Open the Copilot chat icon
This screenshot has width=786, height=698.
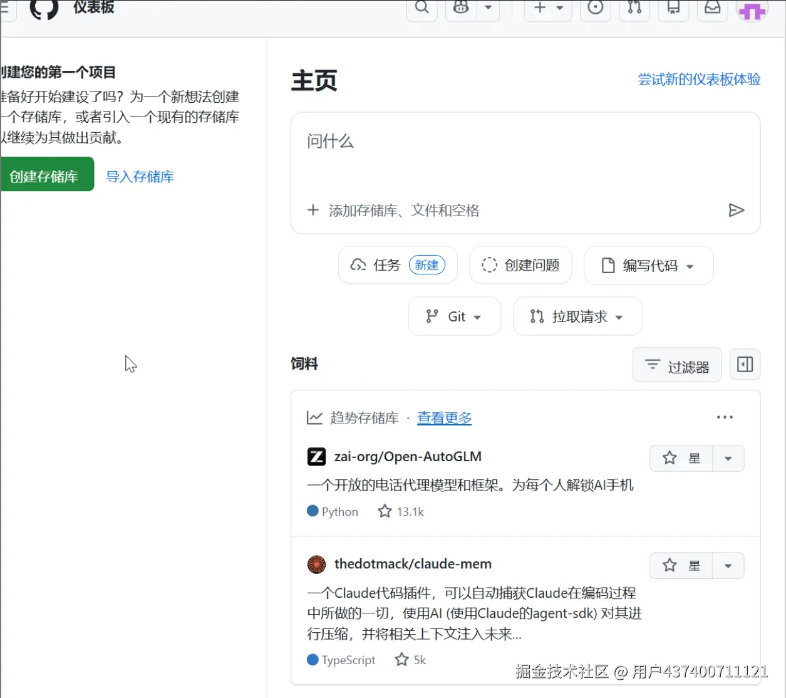[x=461, y=8]
